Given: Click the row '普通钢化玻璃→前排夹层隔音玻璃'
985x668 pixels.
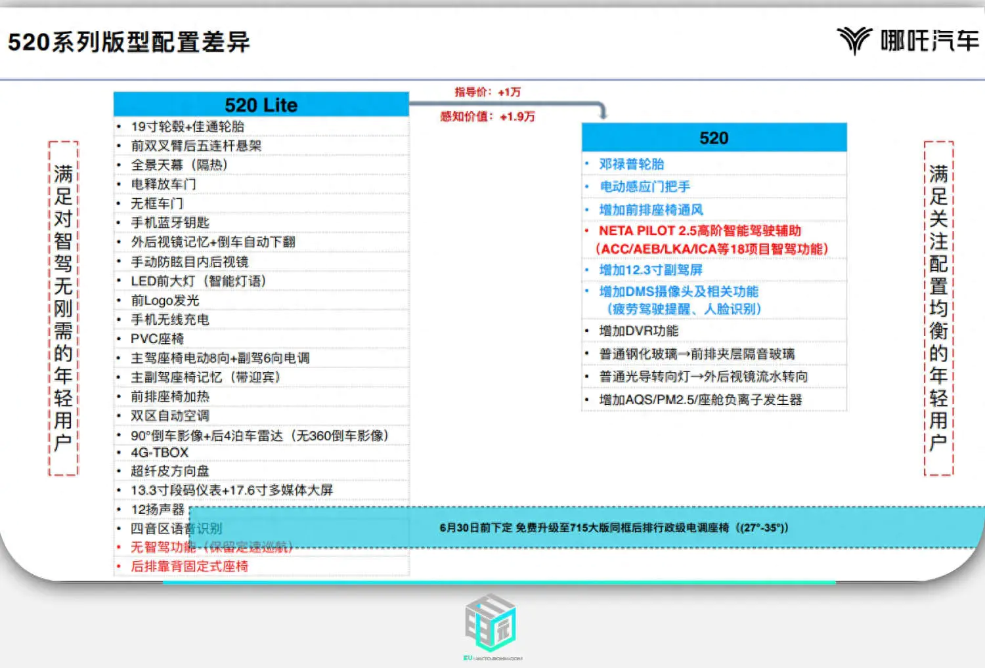Looking at the screenshot, I should click(714, 354).
